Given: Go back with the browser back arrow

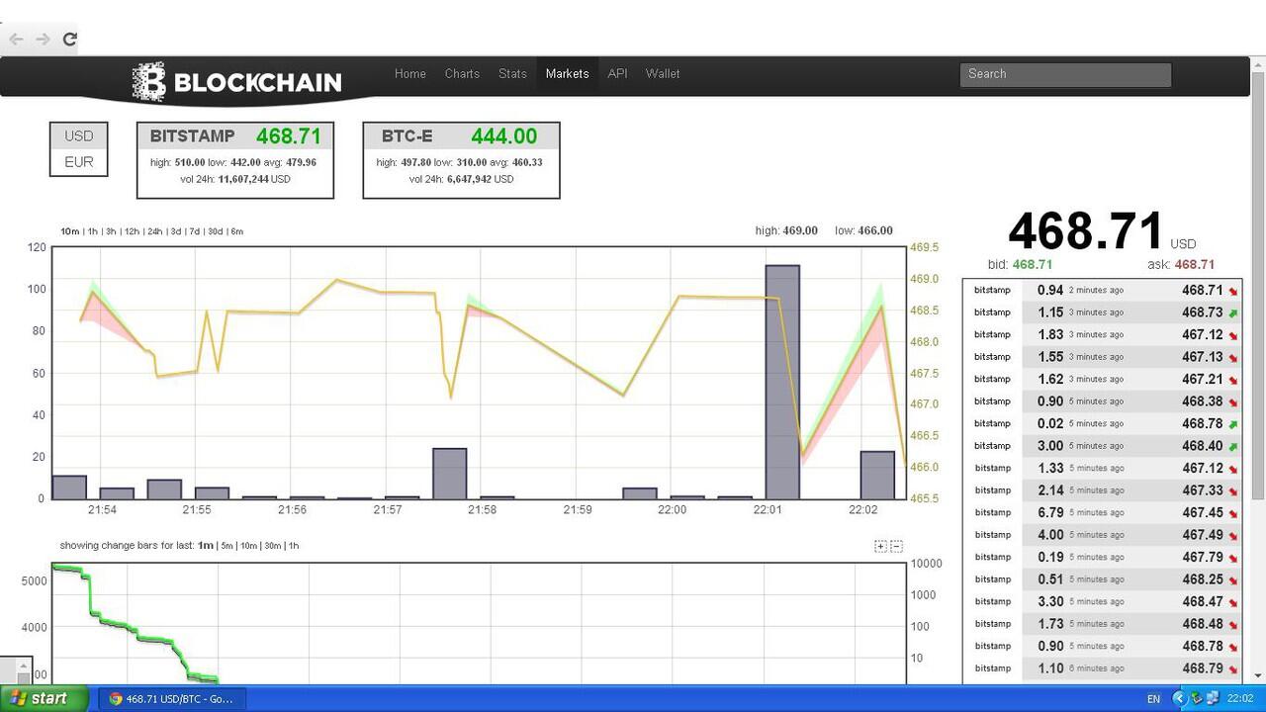Looking at the screenshot, I should pyautogui.click(x=16, y=40).
